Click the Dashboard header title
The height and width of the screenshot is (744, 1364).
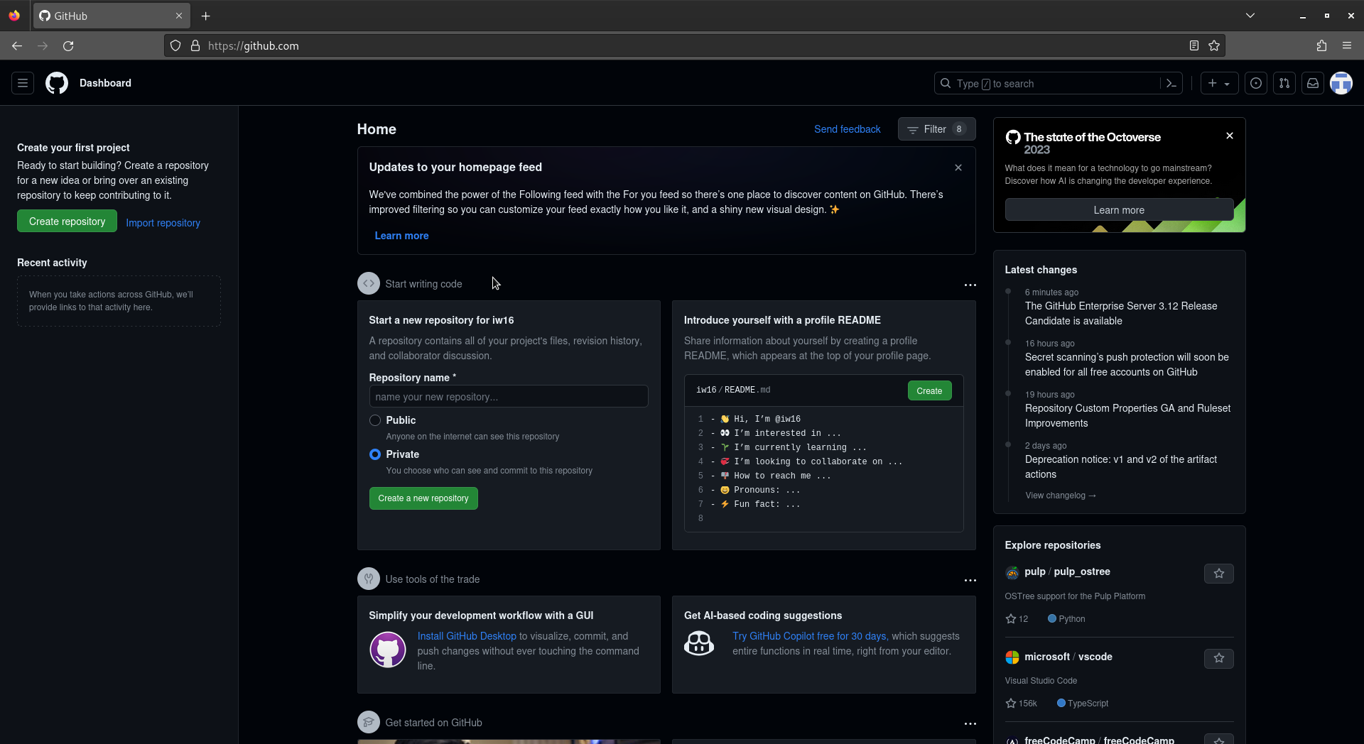[105, 83]
